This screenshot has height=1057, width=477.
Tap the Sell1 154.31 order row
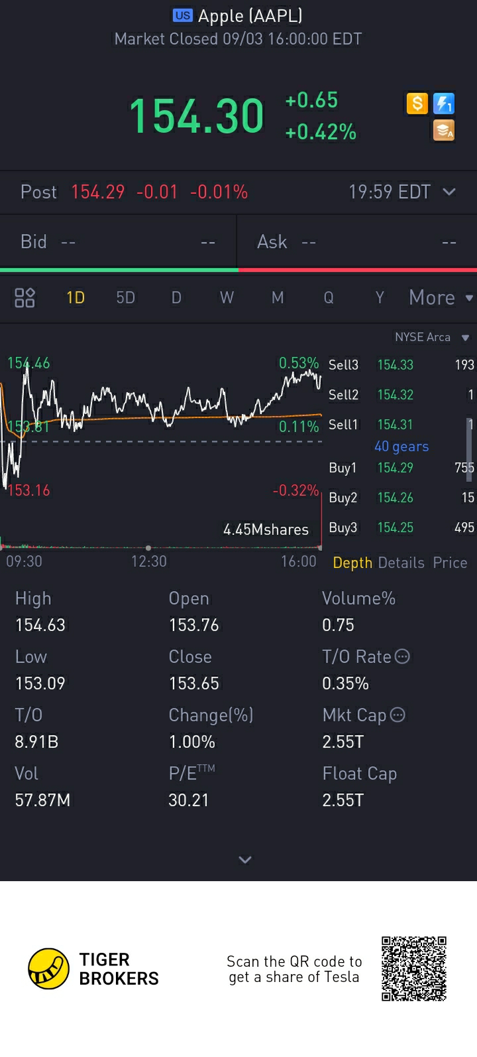401,425
